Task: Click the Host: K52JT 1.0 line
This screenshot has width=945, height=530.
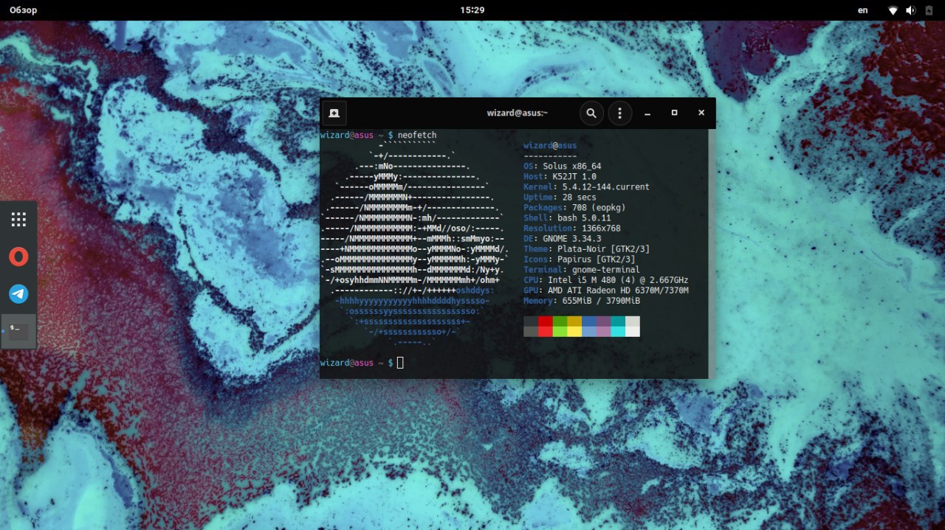Action: point(560,177)
